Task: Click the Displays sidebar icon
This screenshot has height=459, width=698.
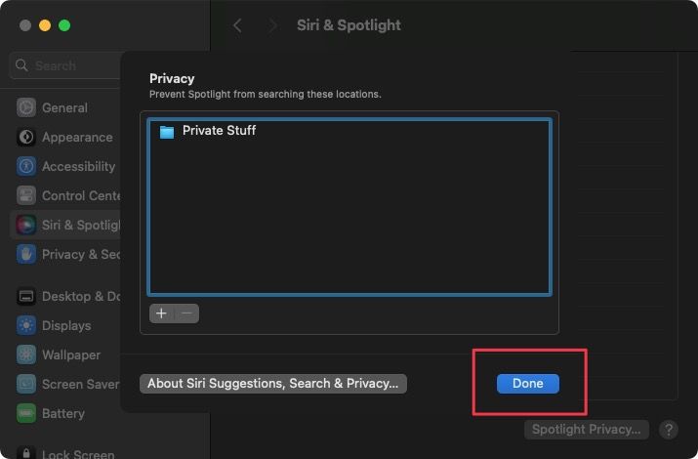Action: point(25,325)
